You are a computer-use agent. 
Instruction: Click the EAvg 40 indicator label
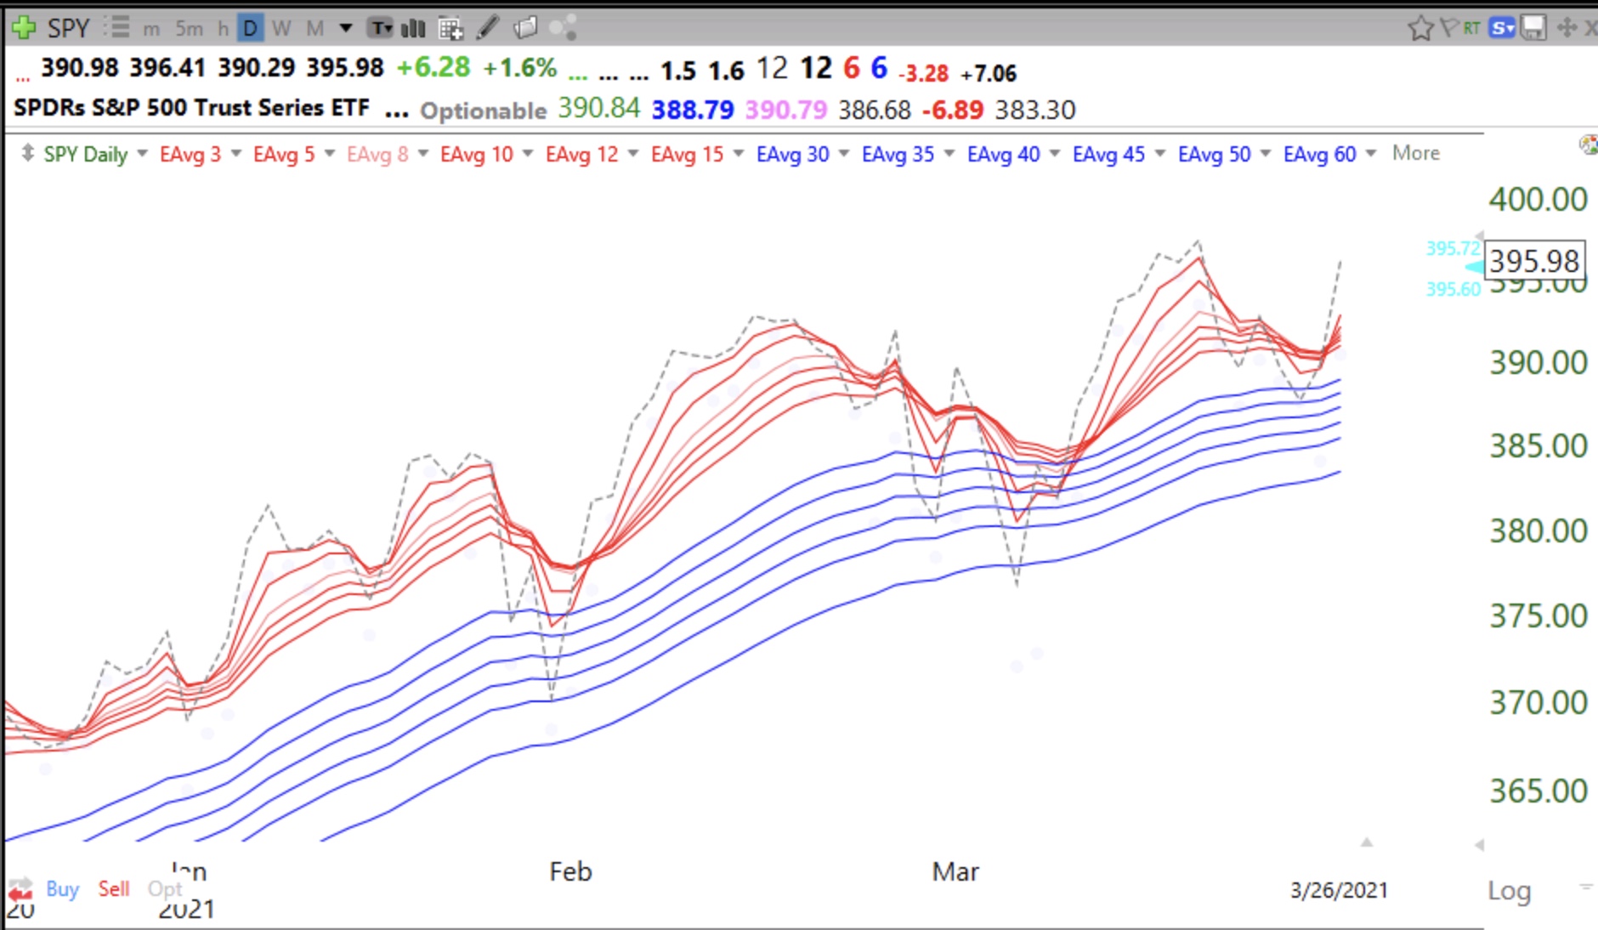click(1003, 154)
